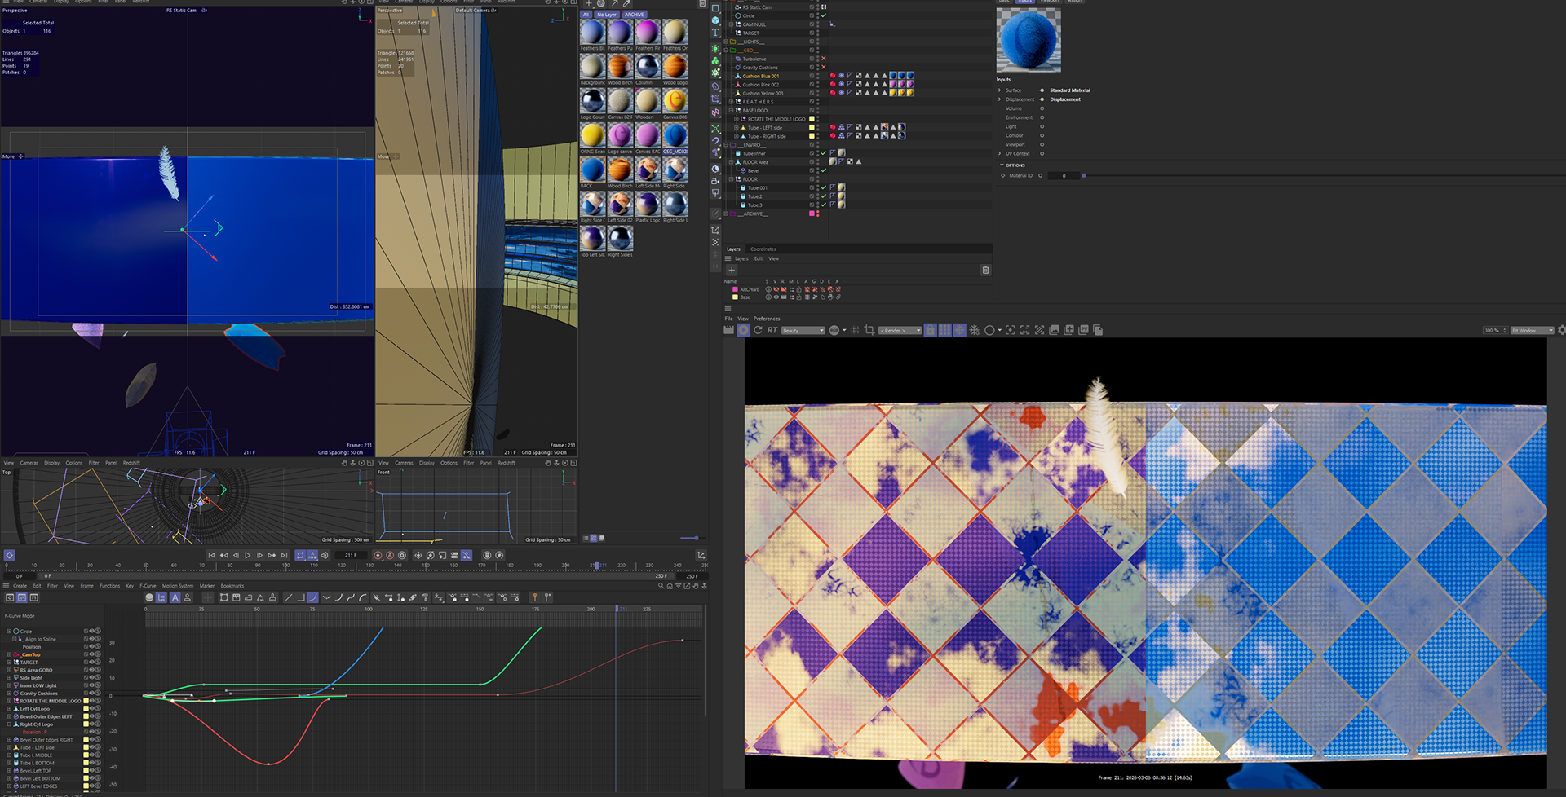Image resolution: width=1566 pixels, height=797 pixels.
Task: Click the Displacement link in Inputs
Action: (1065, 99)
